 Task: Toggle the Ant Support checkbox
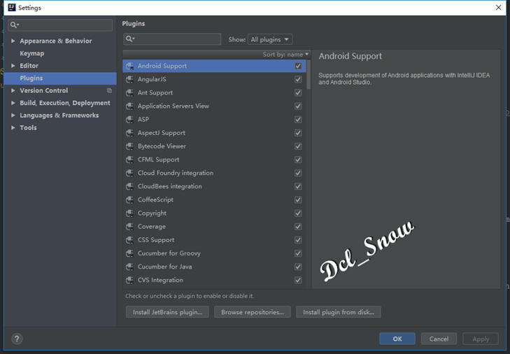coord(298,93)
